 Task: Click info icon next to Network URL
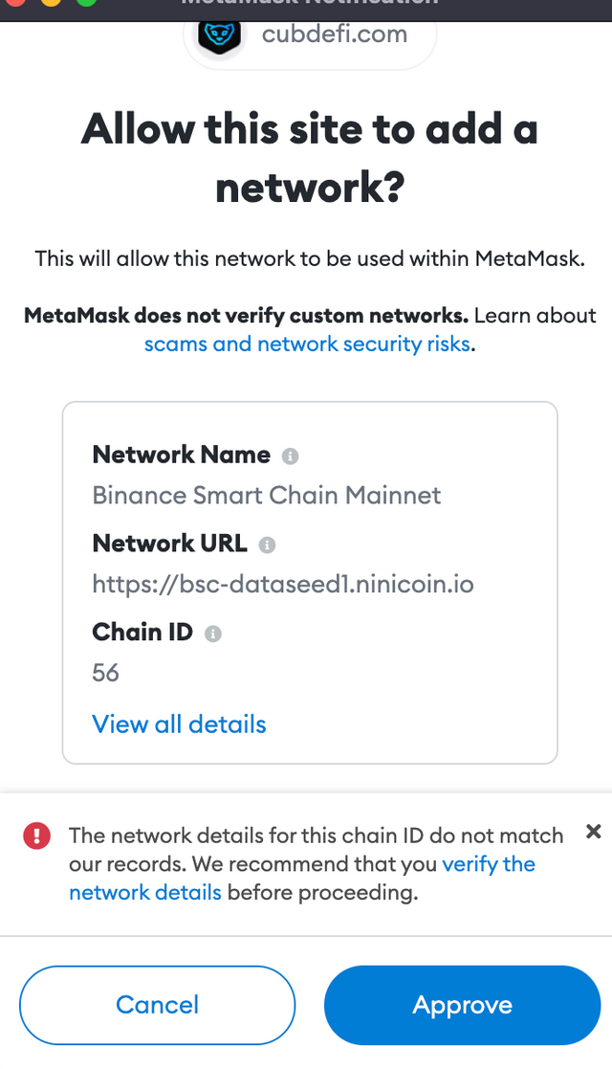(267, 545)
